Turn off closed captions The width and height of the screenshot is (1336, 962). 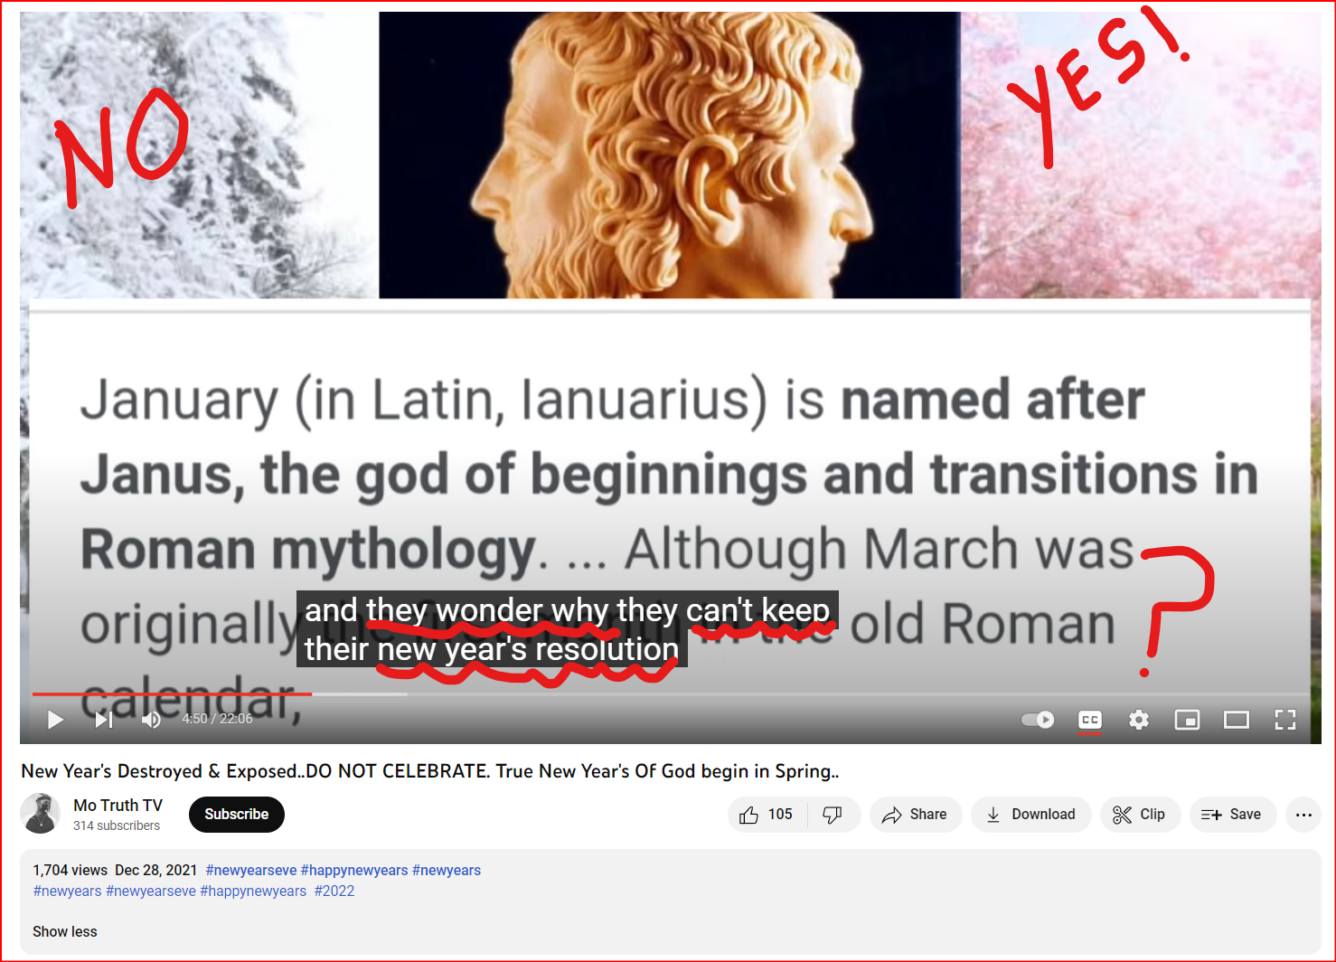pyautogui.click(x=1090, y=720)
